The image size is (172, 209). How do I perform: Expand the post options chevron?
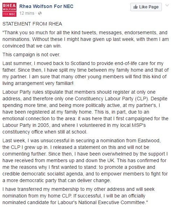(167, 5)
